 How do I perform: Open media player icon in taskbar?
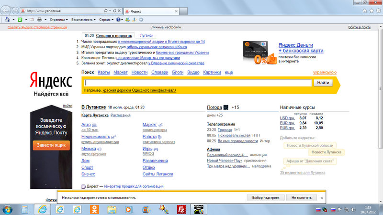(129, 210)
